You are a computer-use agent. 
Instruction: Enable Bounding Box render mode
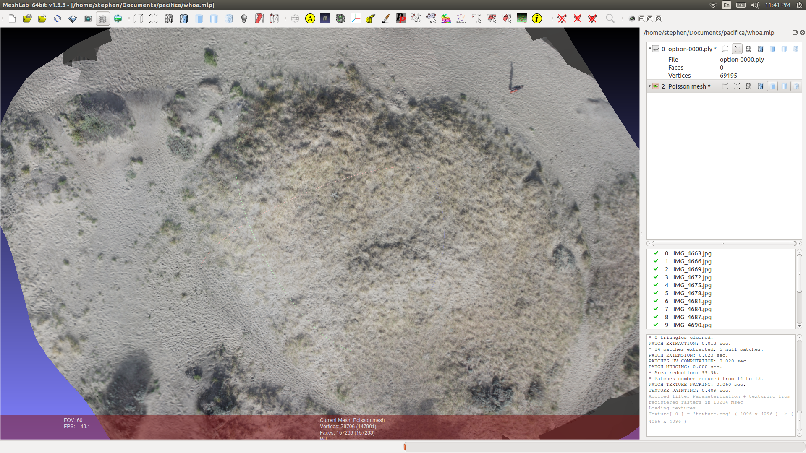click(x=139, y=18)
